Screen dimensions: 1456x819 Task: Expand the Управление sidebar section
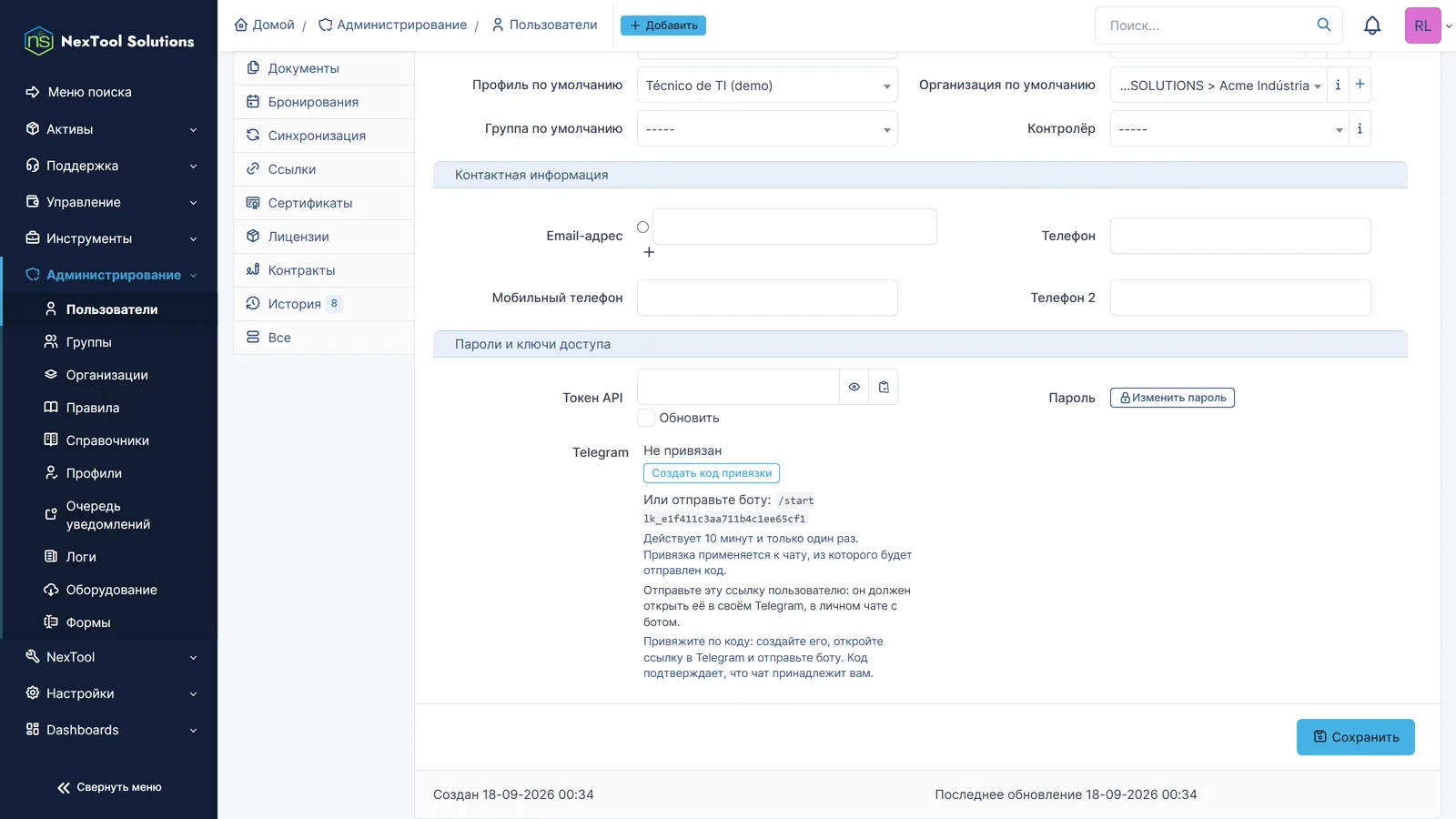pyautogui.click(x=109, y=202)
